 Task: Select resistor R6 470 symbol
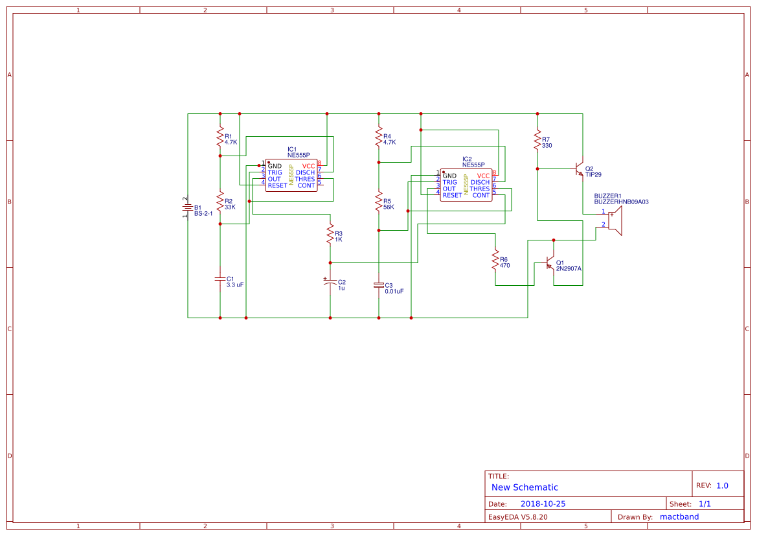[x=495, y=259]
